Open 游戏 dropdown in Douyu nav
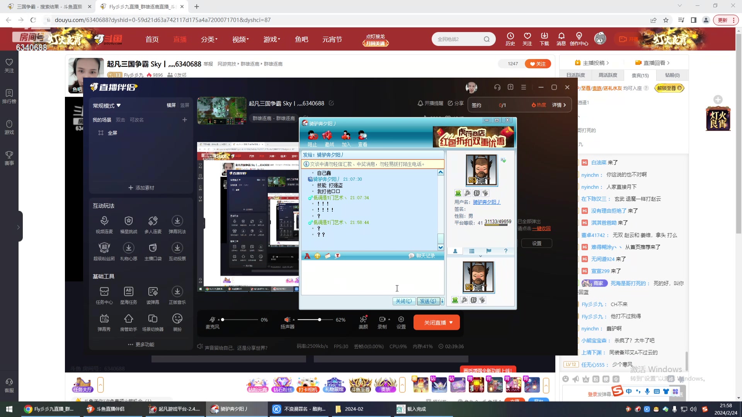This screenshot has width=742, height=417. [x=272, y=39]
